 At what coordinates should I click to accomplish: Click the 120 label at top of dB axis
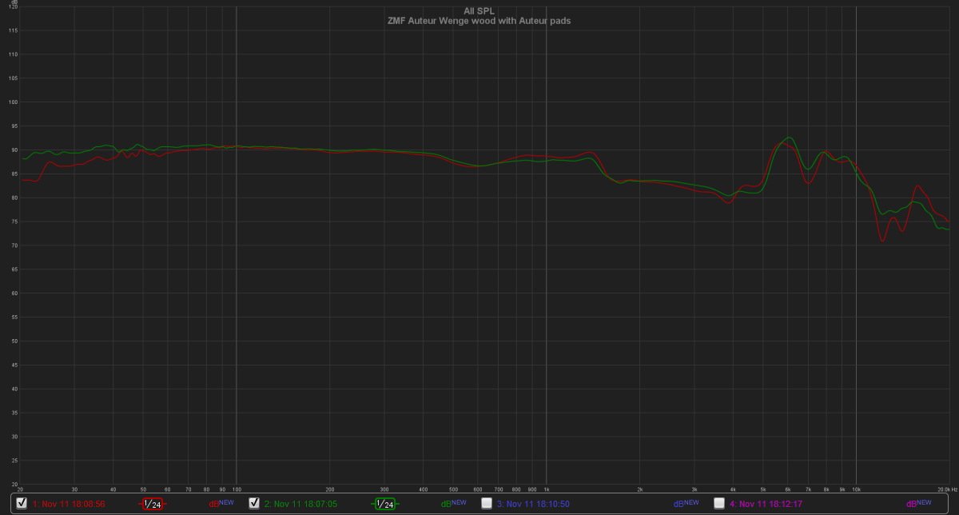(12, 6)
